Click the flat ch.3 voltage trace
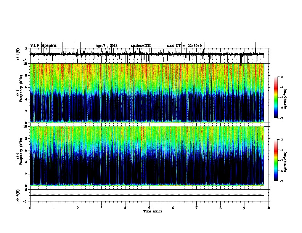This screenshot has height=233, width=302. (x=147, y=195)
